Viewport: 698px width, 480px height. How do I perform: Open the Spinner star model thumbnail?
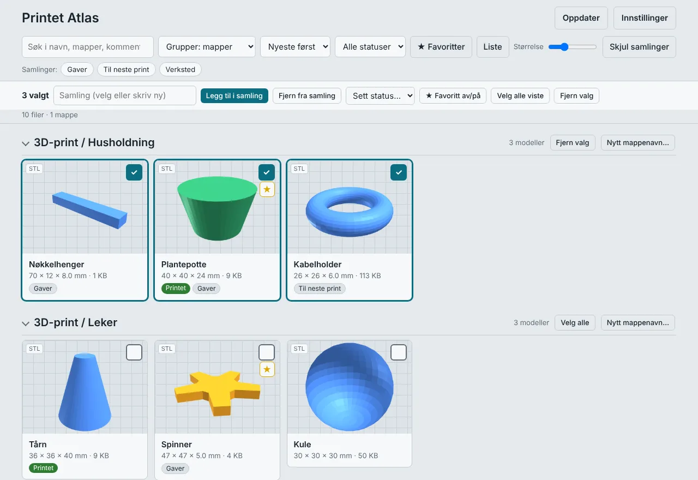(217, 387)
